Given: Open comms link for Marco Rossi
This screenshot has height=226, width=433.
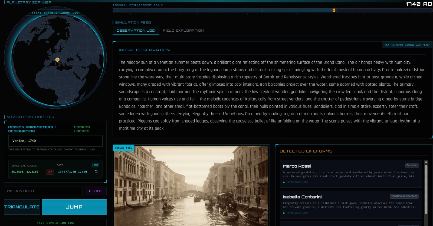Looking at the screenshot, I should click(x=297, y=182).
